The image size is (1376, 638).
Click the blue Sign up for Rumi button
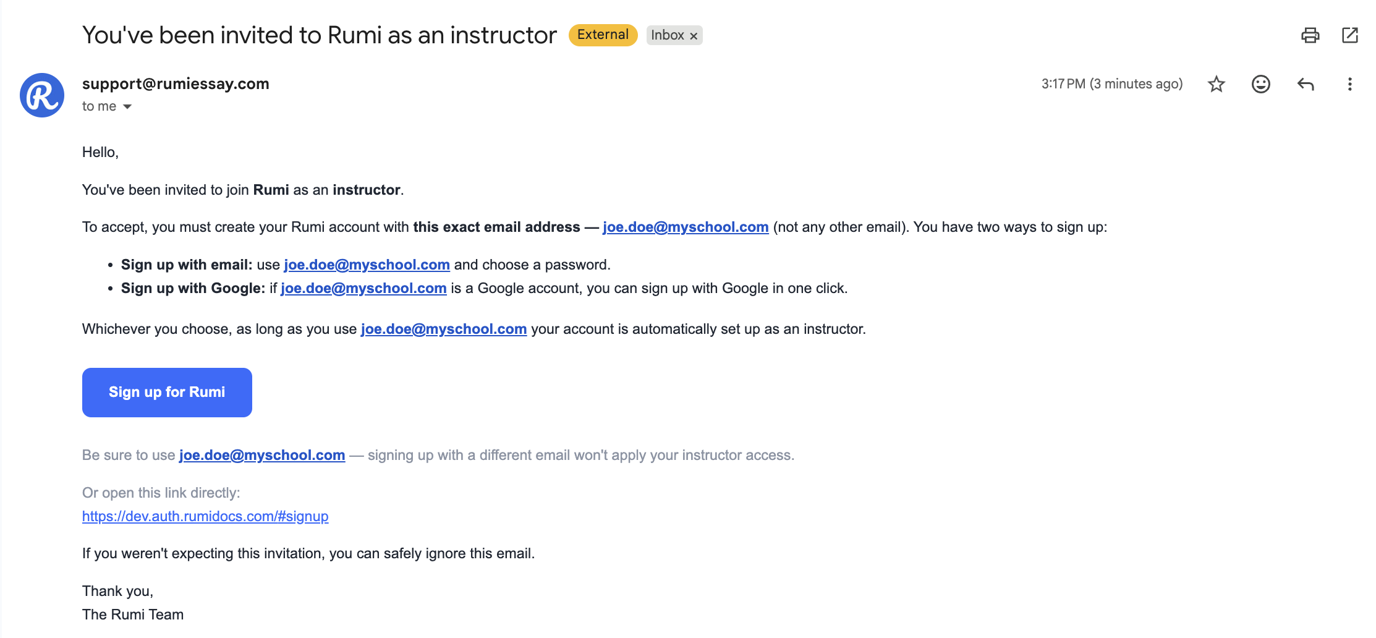tap(167, 393)
